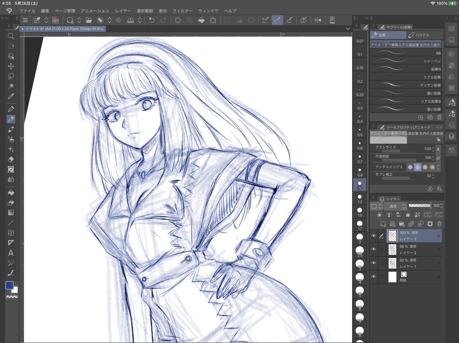Select the Gradient tool
Image resolution: width=459 pixels, height=343 pixels.
coord(11,213)
